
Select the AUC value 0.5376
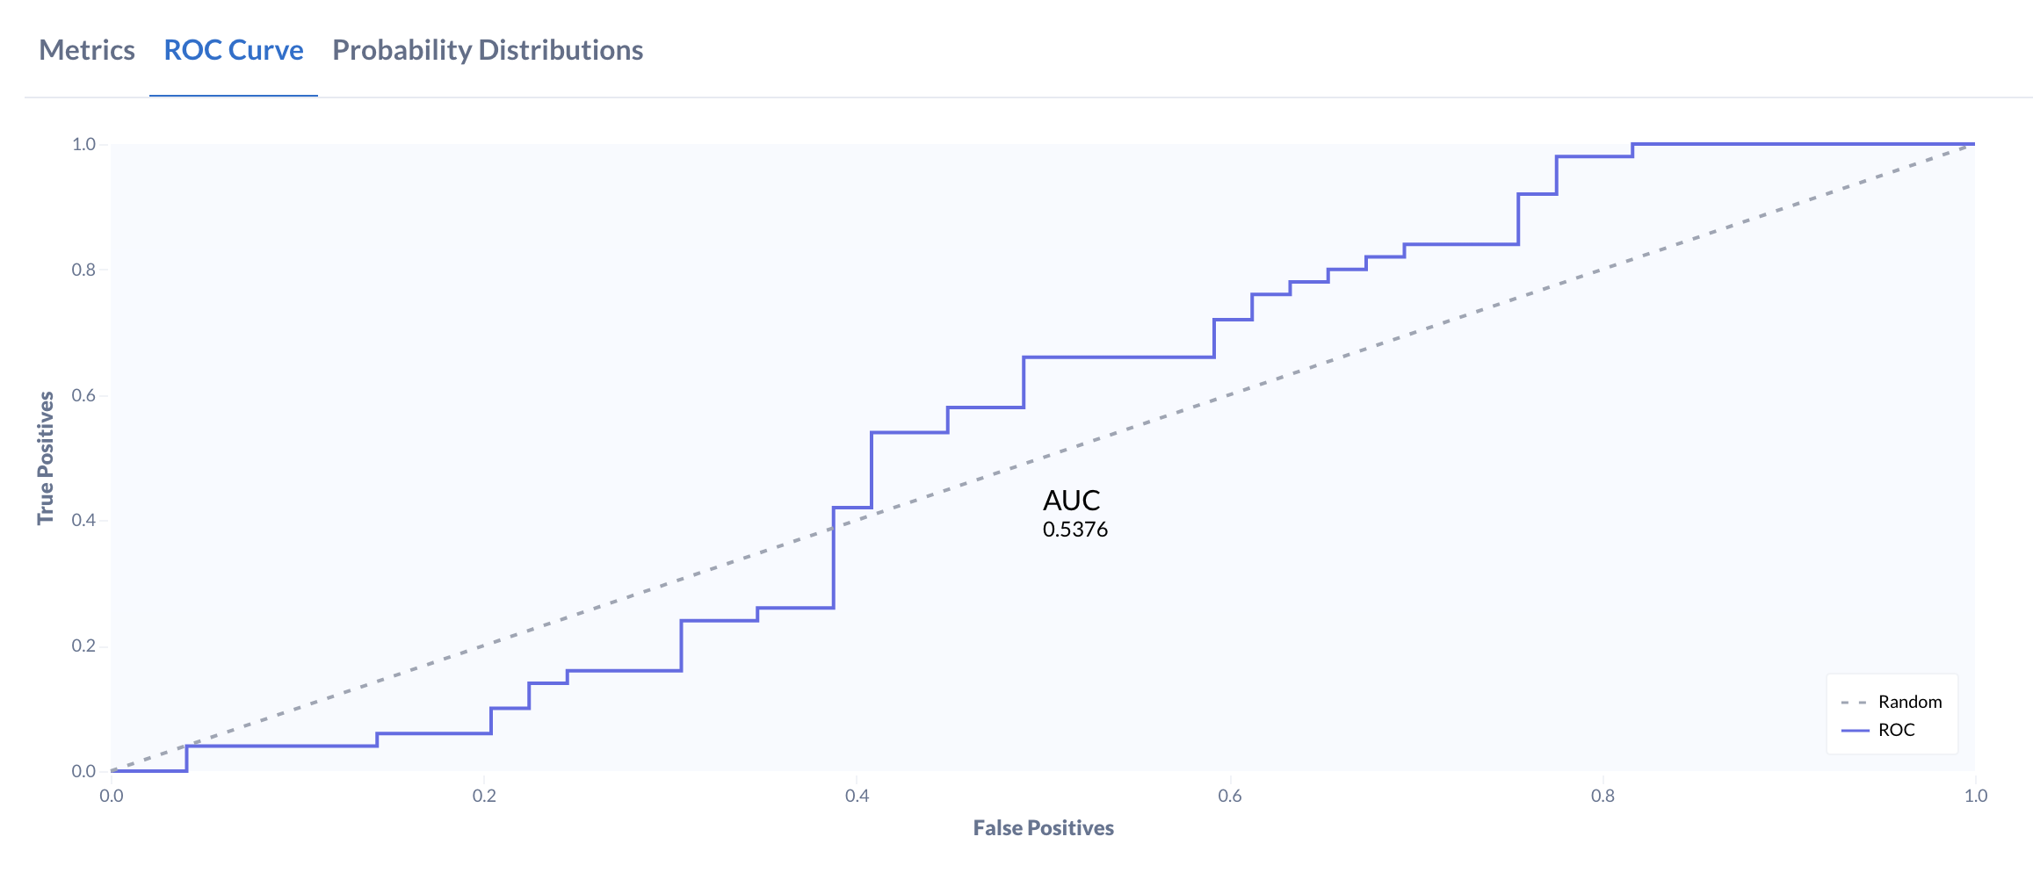[1074, 530]
